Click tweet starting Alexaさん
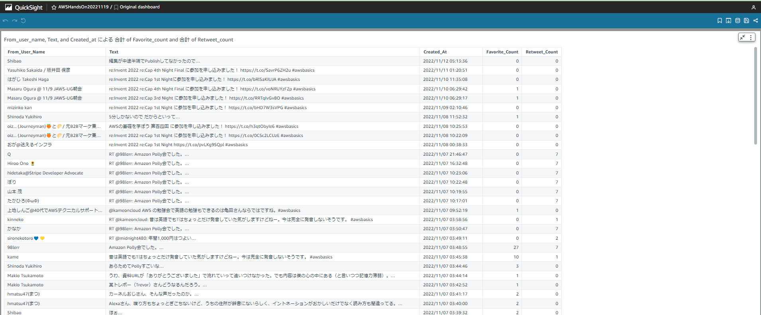This screenshot has width=761, height=315. pyautogui.click(x=256, y=303)
